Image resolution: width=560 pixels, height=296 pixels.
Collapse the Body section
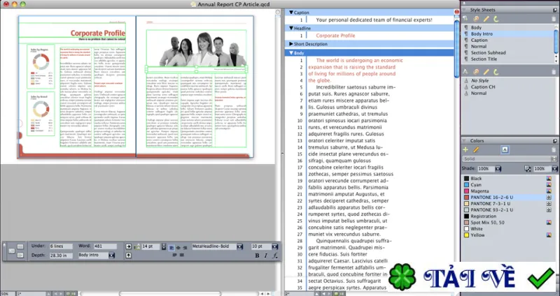click(291, 53)
